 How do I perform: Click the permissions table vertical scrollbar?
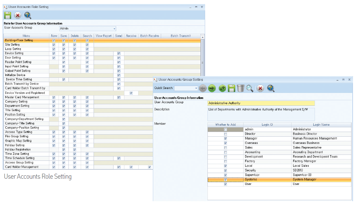point(202,63)
